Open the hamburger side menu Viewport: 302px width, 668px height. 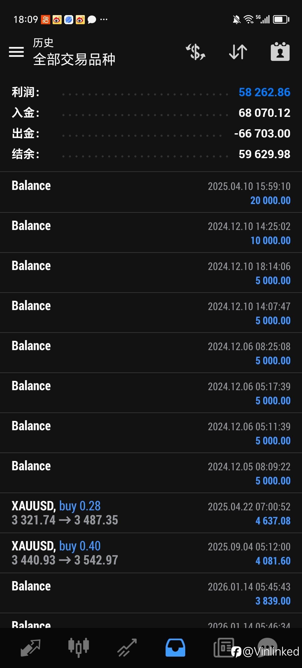click(16, 52)
